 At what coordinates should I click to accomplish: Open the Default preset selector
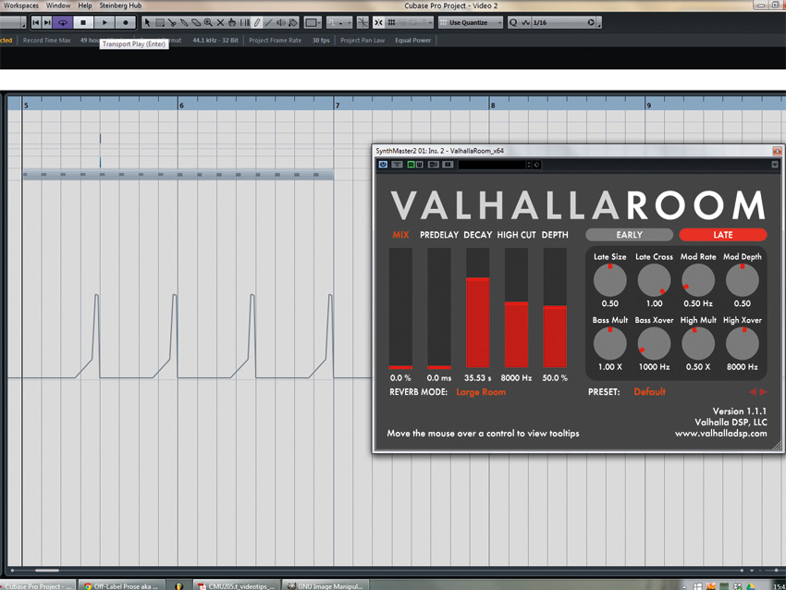[x=650, y=392]
